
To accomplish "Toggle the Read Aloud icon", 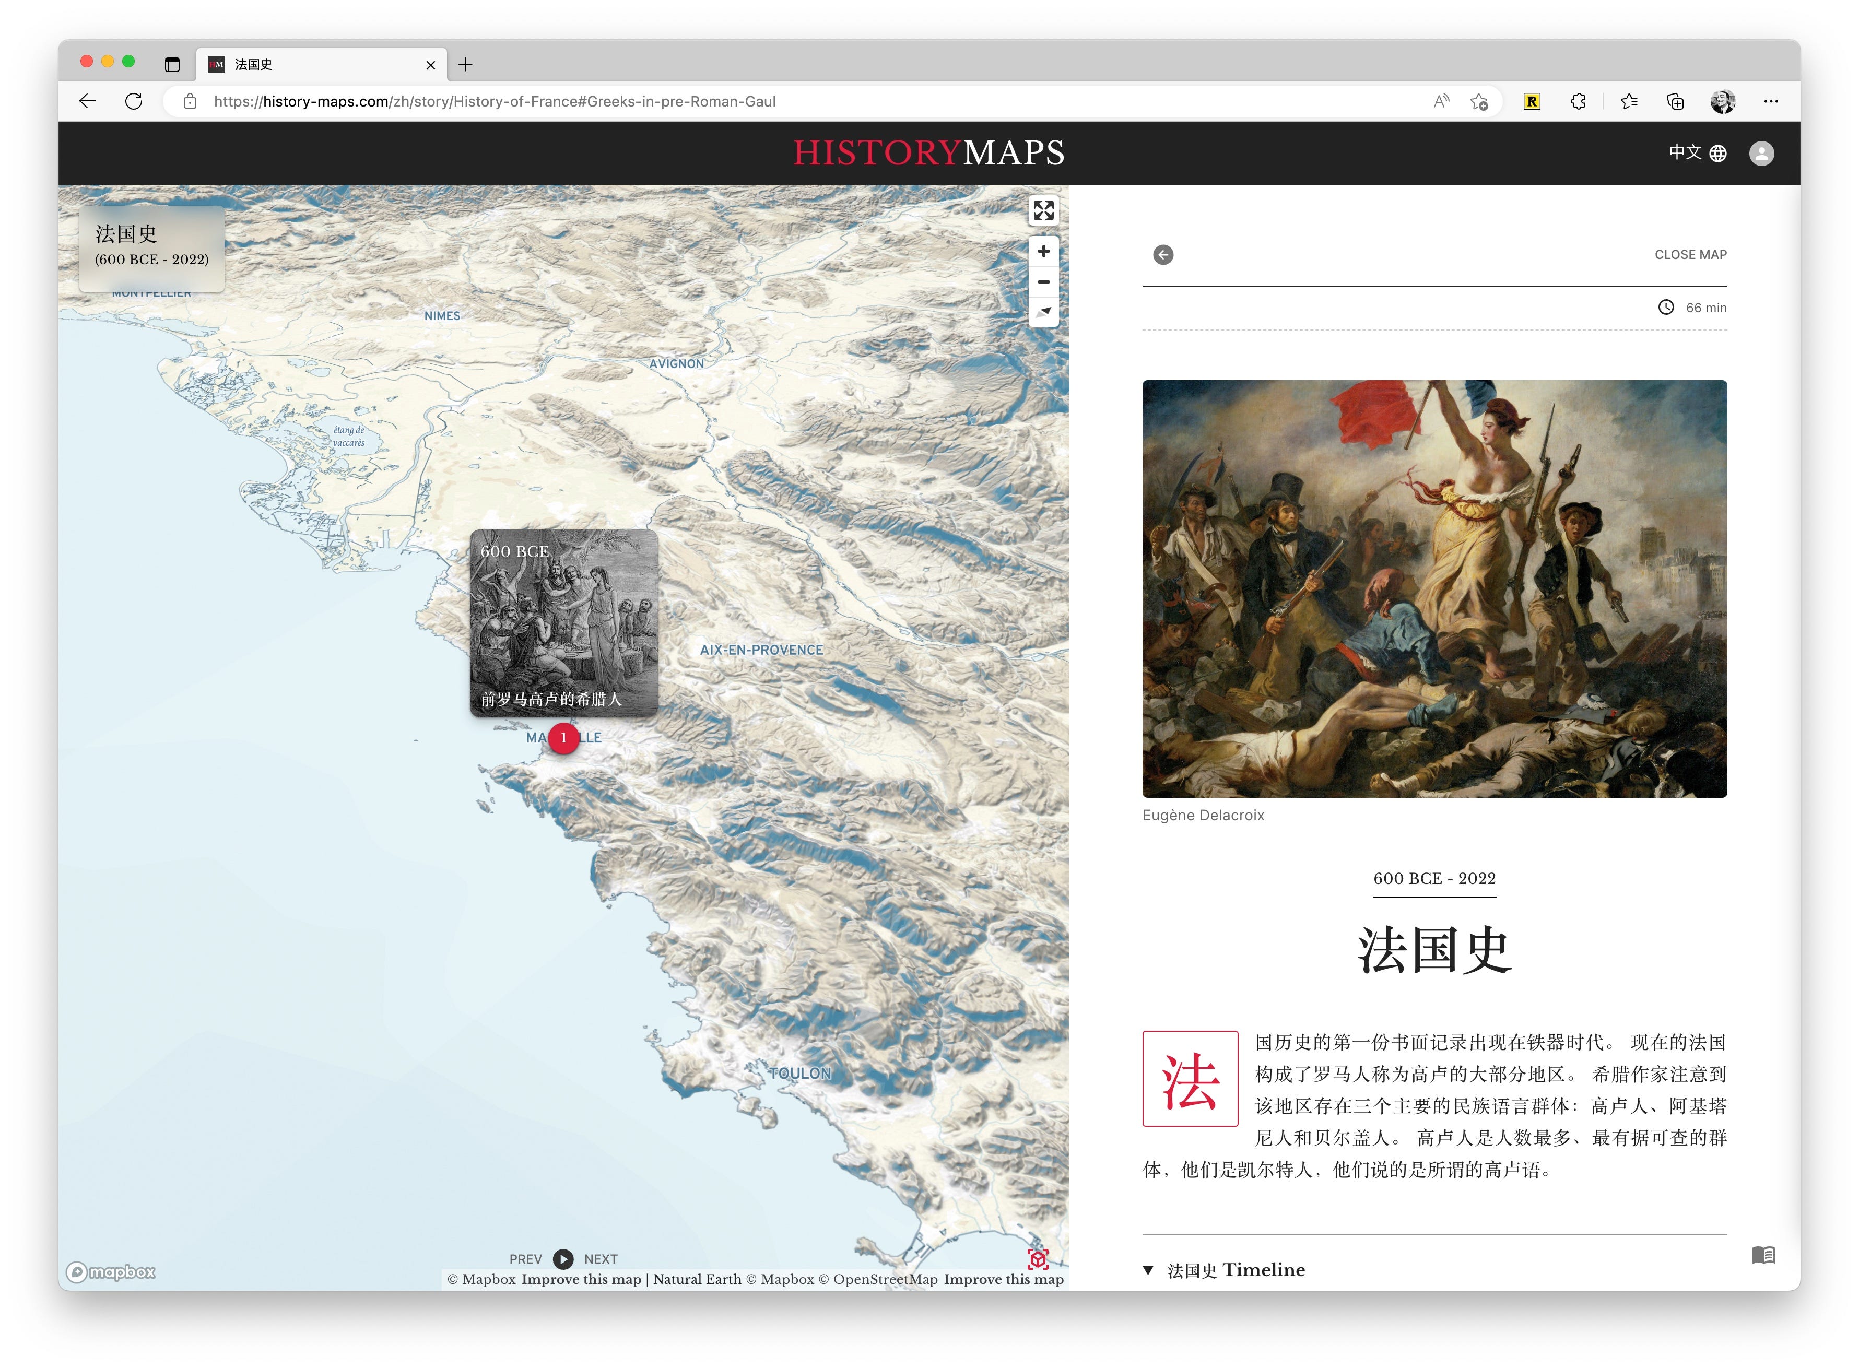I will click(1442, 101).
